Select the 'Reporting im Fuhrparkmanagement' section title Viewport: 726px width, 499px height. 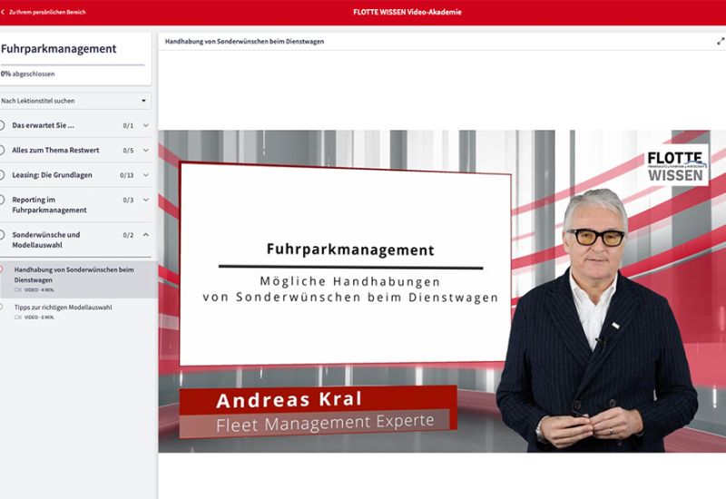pyautogui.click(x=49, y=205)
